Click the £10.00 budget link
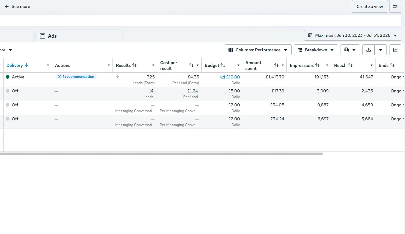Viewport: 405px width, 234px height. (233, 77)
